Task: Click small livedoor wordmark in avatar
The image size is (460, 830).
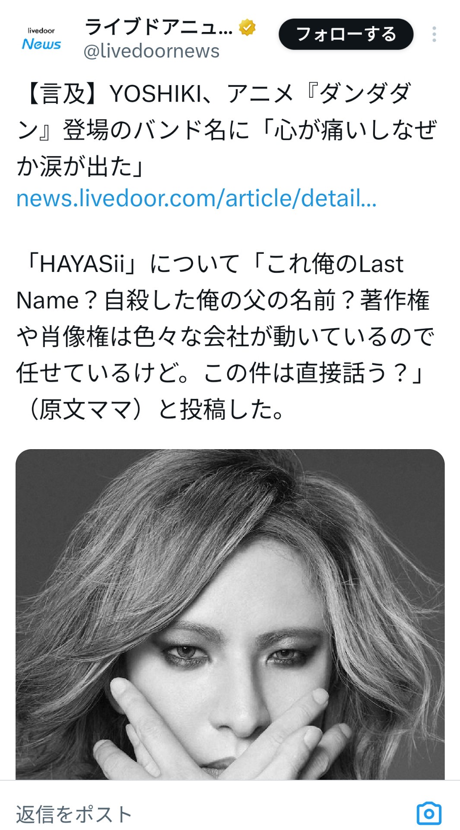Action: (x=41, y=31)
